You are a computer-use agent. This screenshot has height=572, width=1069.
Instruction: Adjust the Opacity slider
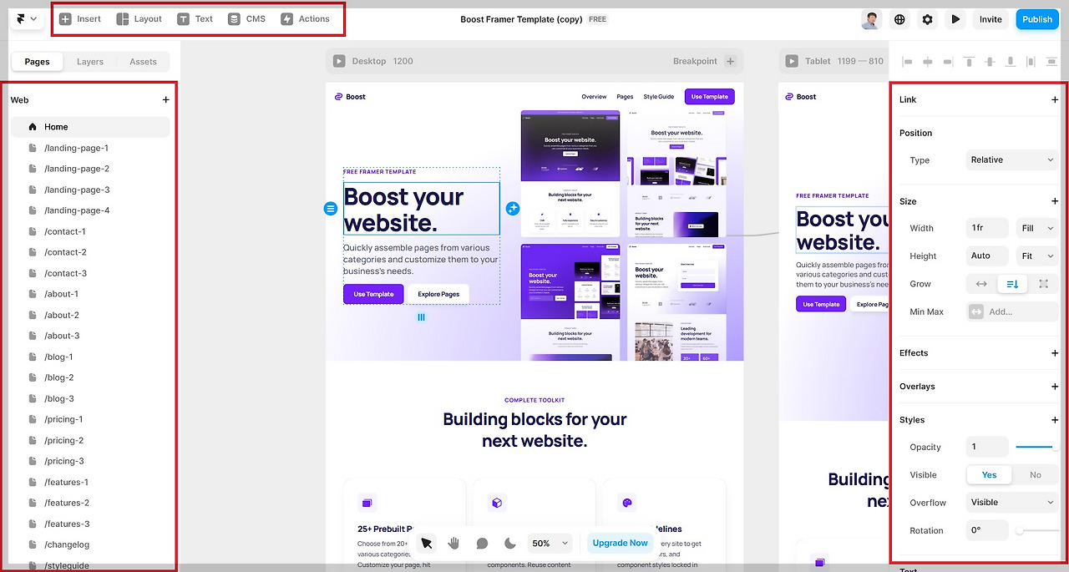[x=1037, y=447]
